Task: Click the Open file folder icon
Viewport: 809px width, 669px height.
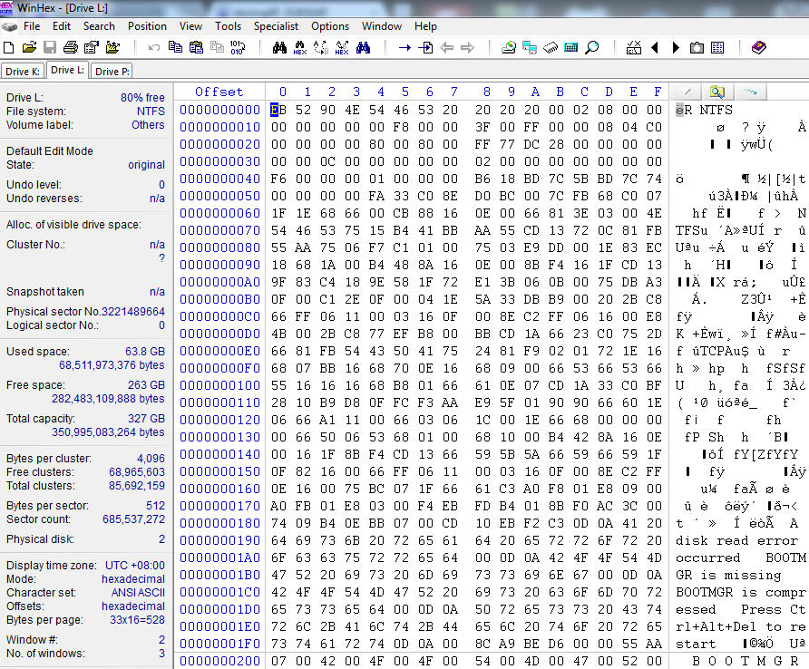Action: [x=29, y=48]
